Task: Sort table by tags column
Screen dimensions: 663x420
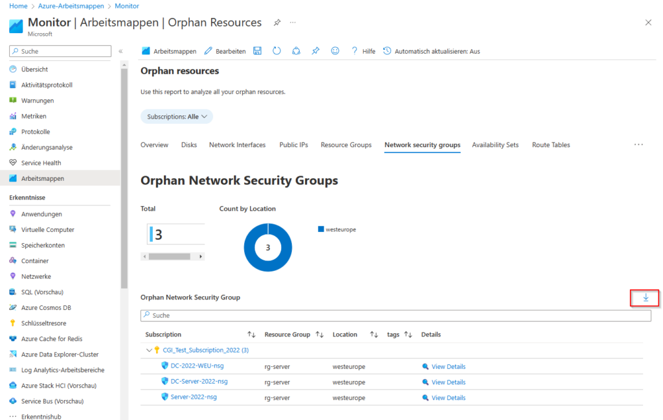Action: [408, 334]
